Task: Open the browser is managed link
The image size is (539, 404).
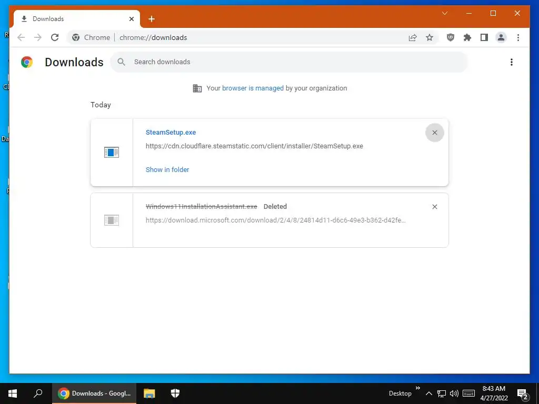Action: point(253,88)
